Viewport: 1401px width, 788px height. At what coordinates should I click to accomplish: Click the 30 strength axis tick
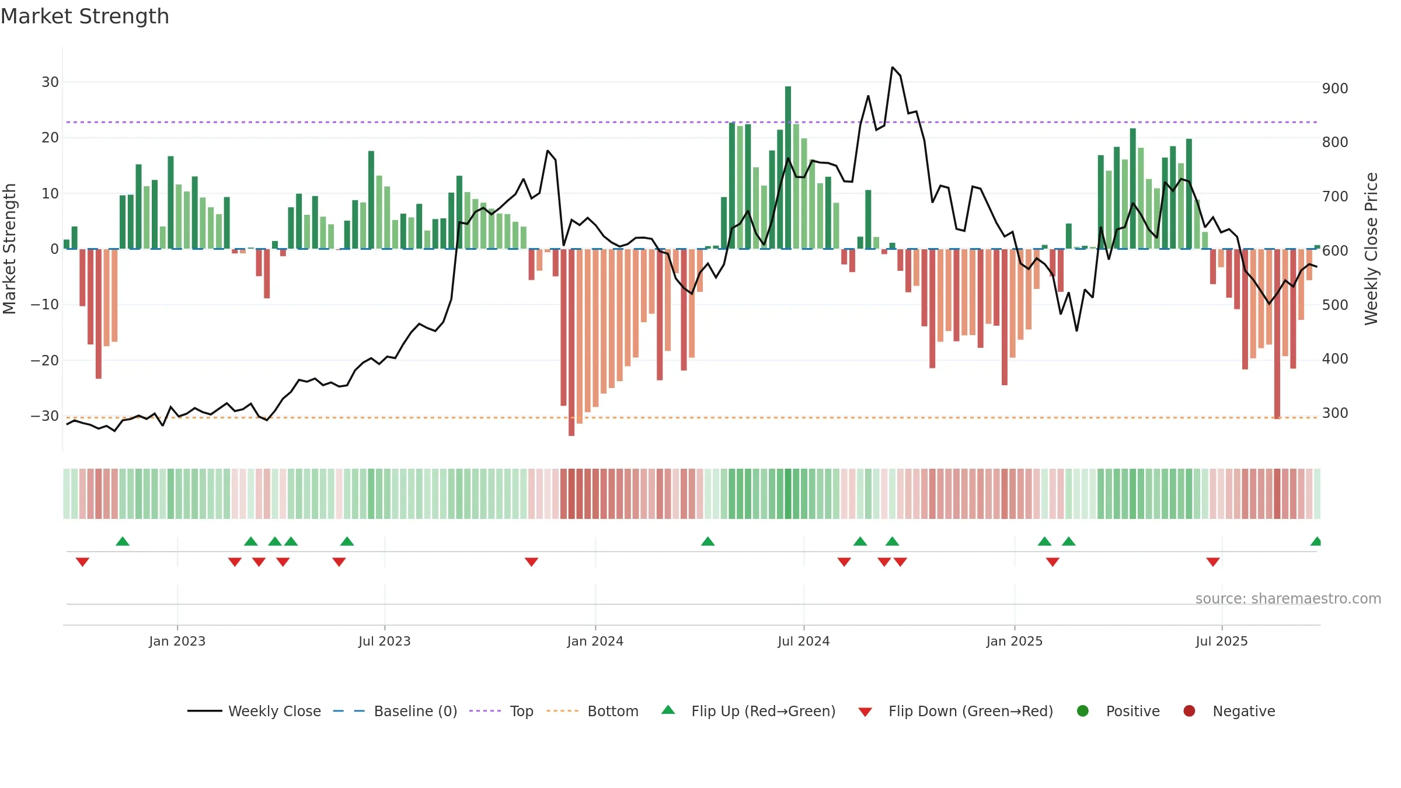[x=50, y=82]
